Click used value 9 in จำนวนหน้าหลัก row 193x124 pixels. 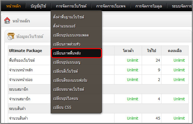point(159,70)
